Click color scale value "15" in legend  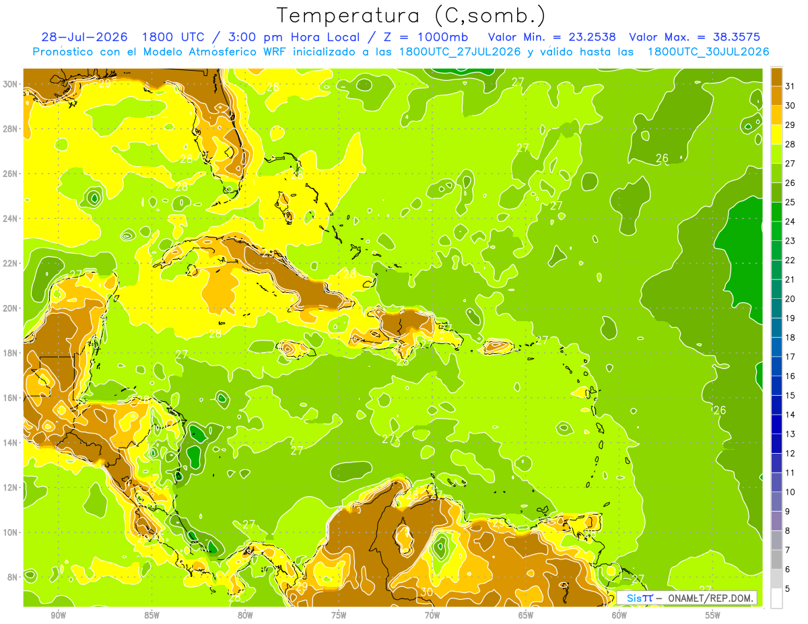pos(790,395)
